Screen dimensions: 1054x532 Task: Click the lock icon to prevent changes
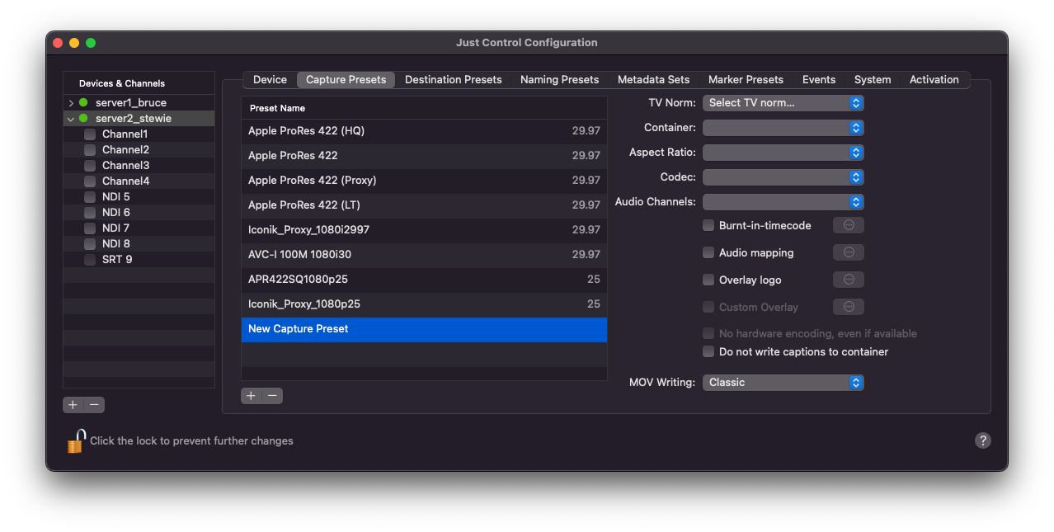tap(76, 441)
